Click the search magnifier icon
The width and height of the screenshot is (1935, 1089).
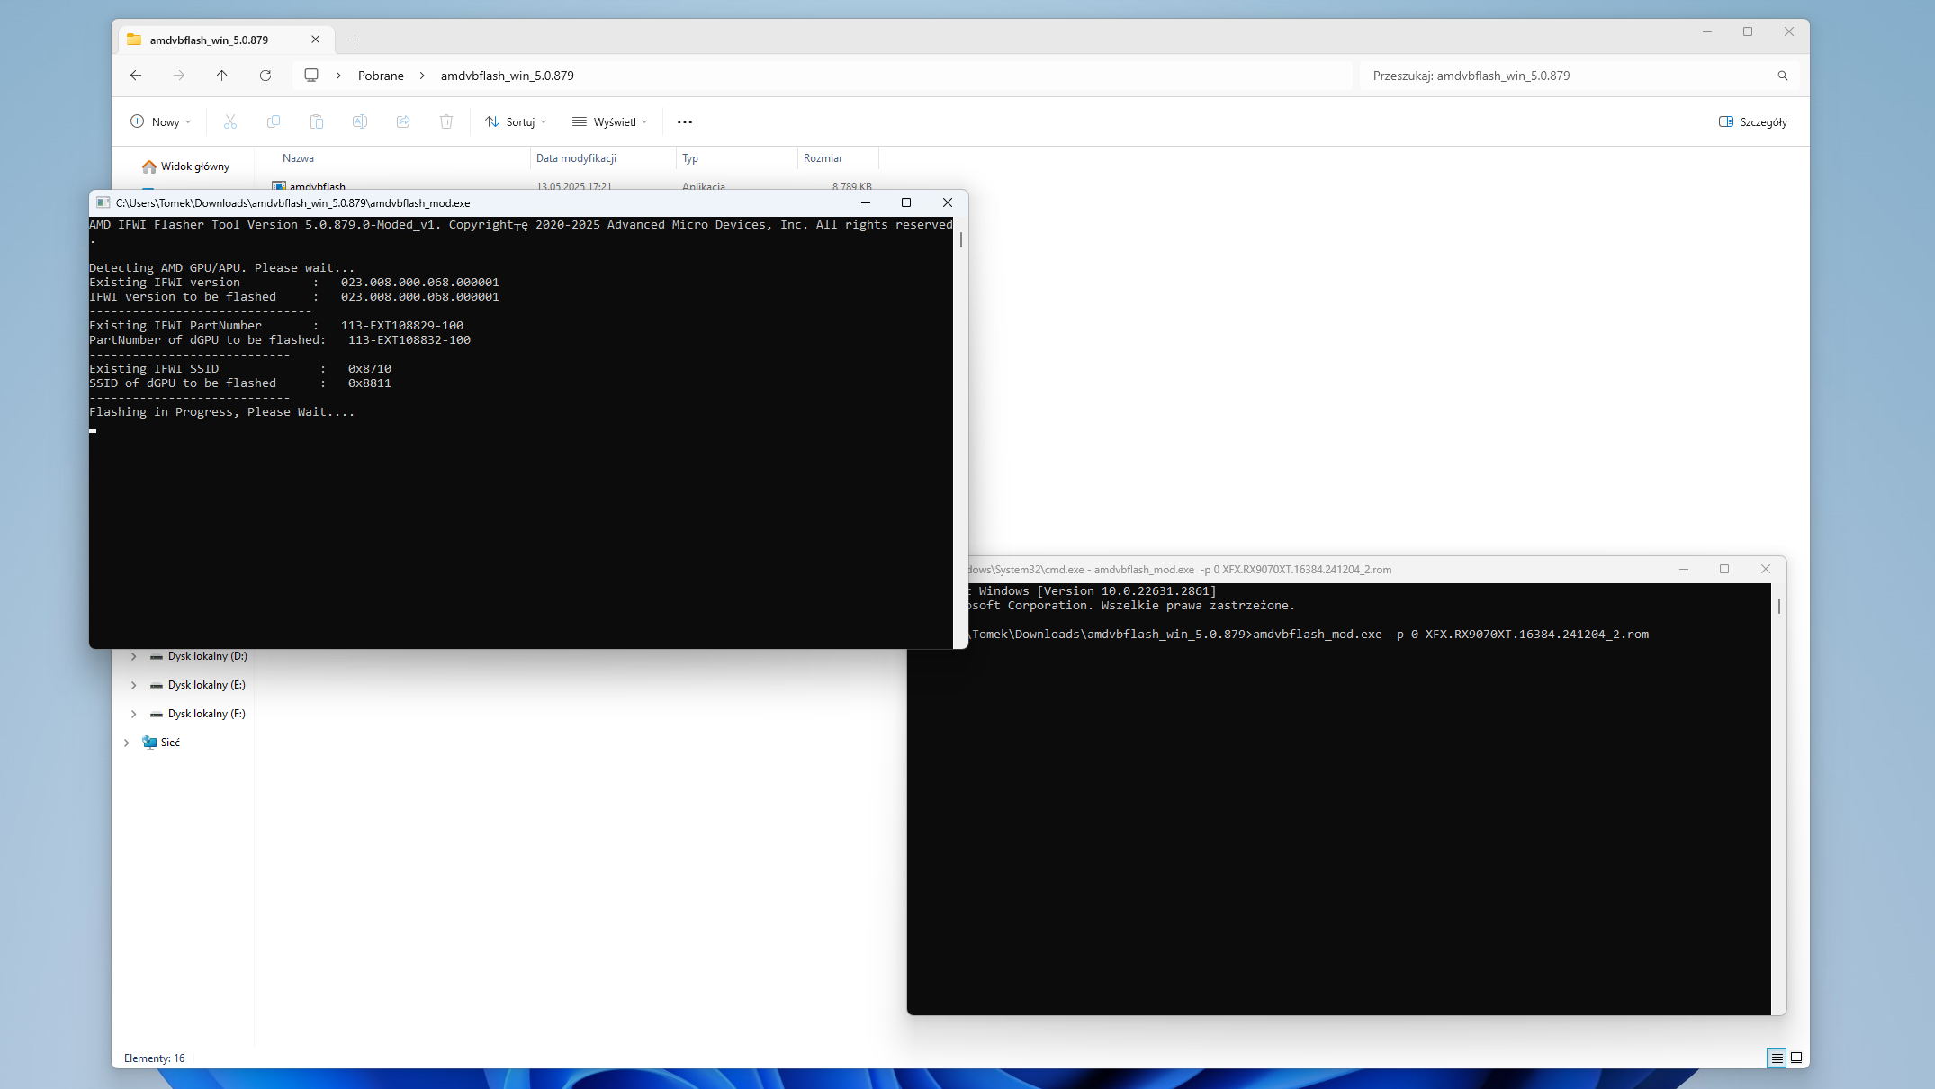tap(1782, 76)
